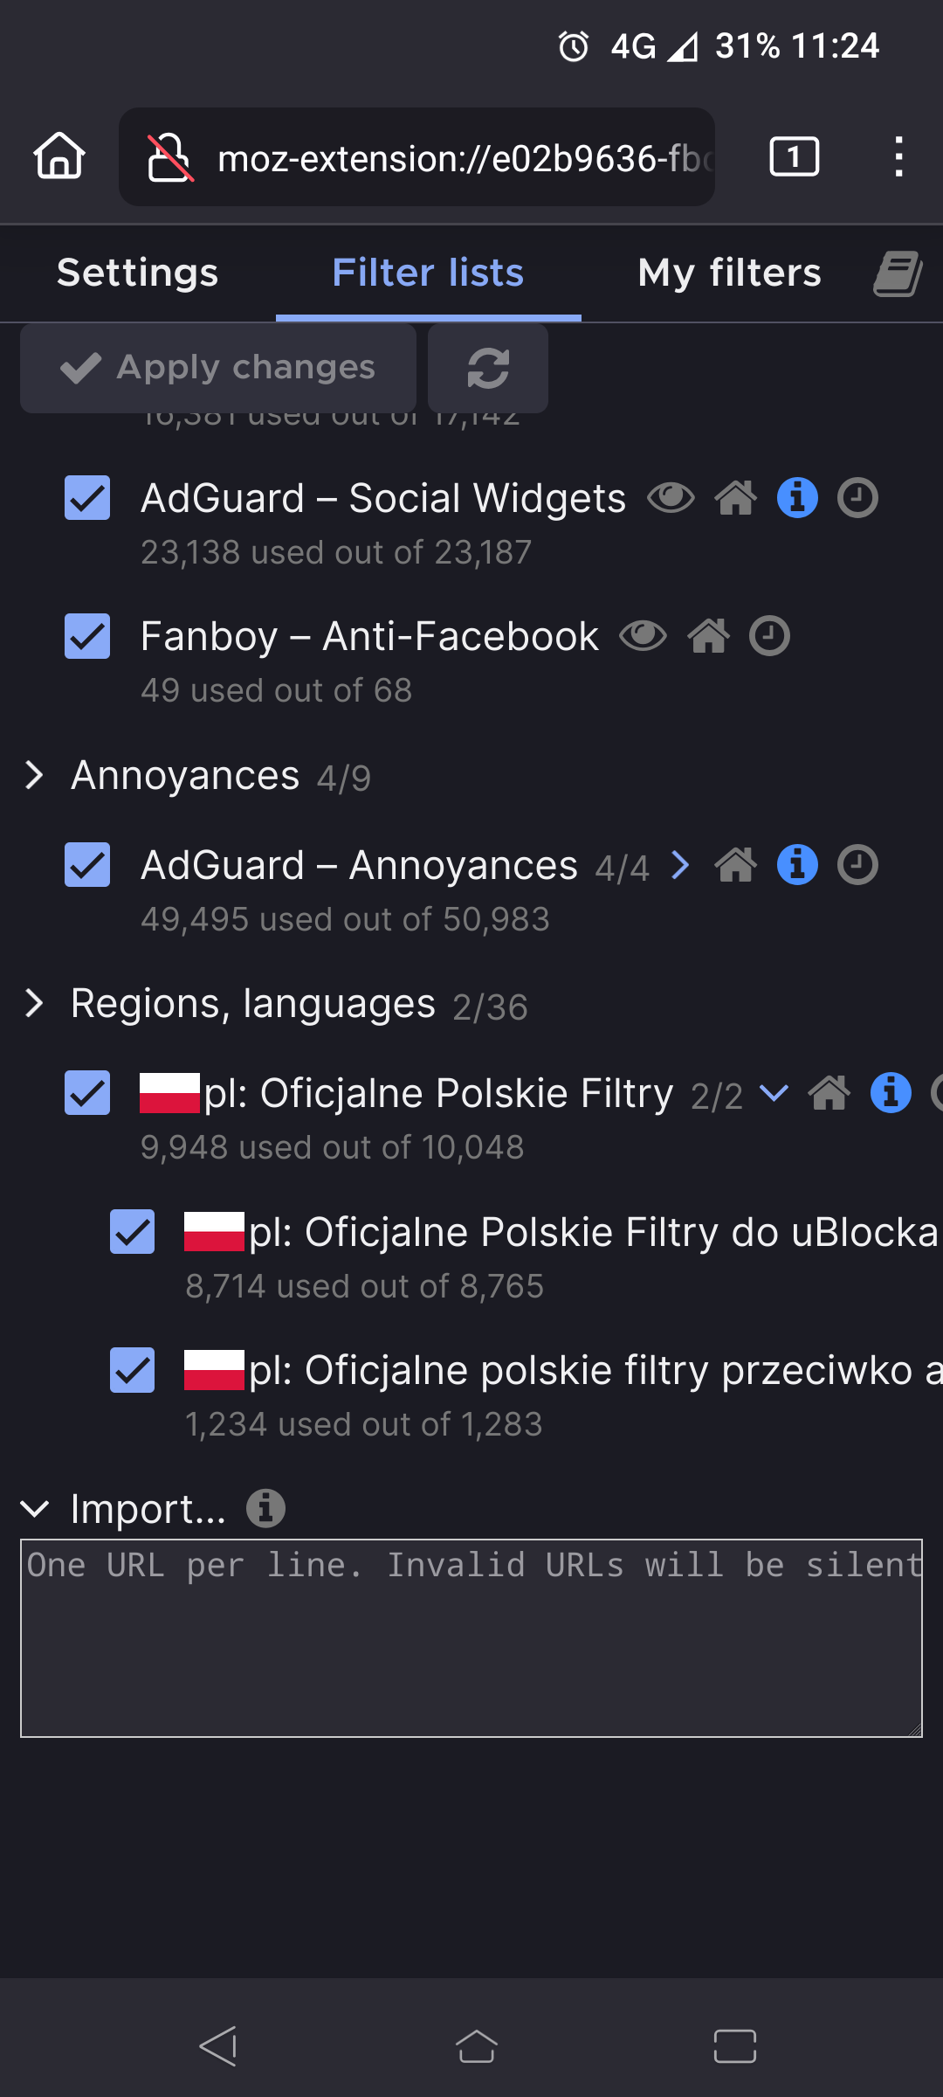Collapse the Import section

[35, 1509]
